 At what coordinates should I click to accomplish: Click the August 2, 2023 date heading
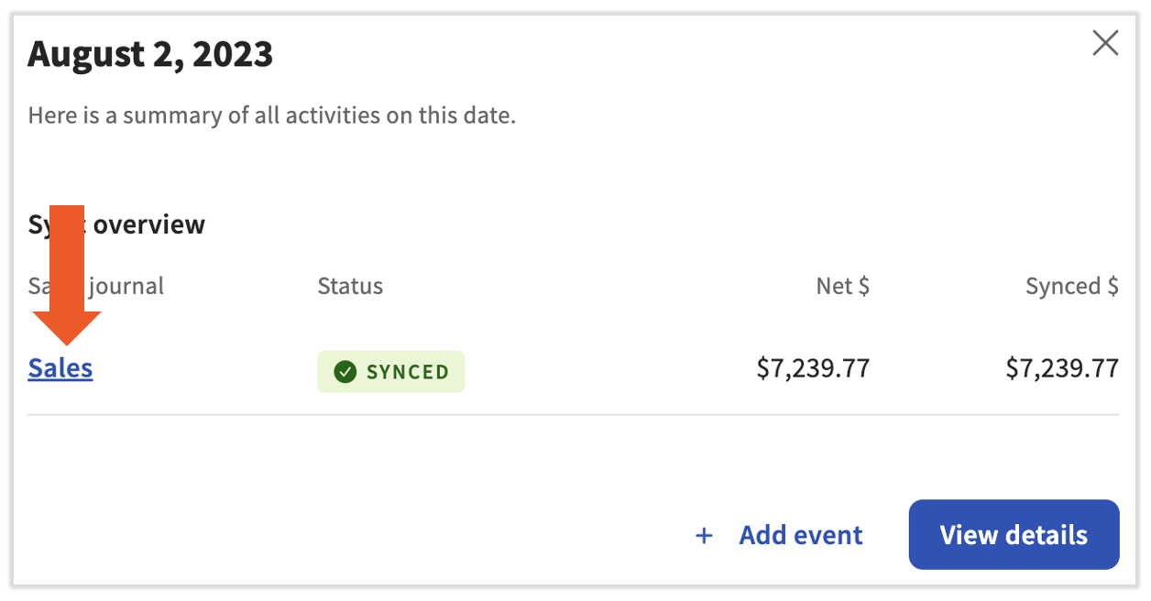[x=150, y=55]
